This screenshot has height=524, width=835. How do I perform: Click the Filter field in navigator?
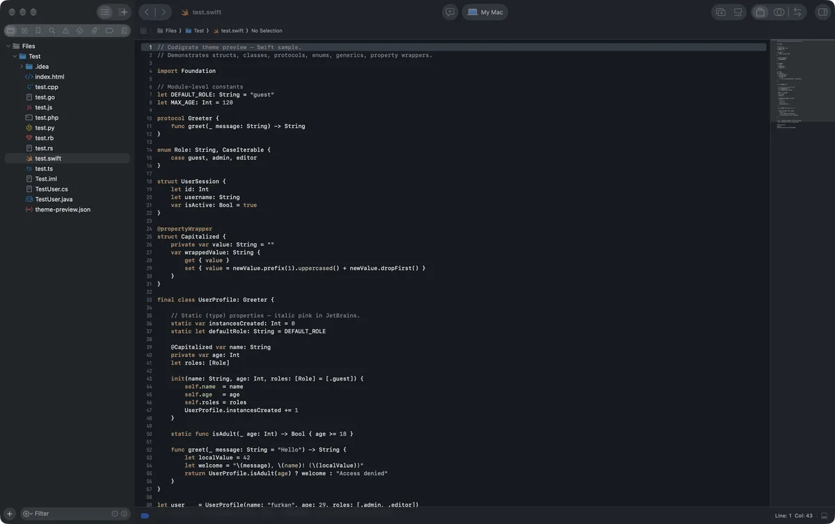[x=74, y=514]
